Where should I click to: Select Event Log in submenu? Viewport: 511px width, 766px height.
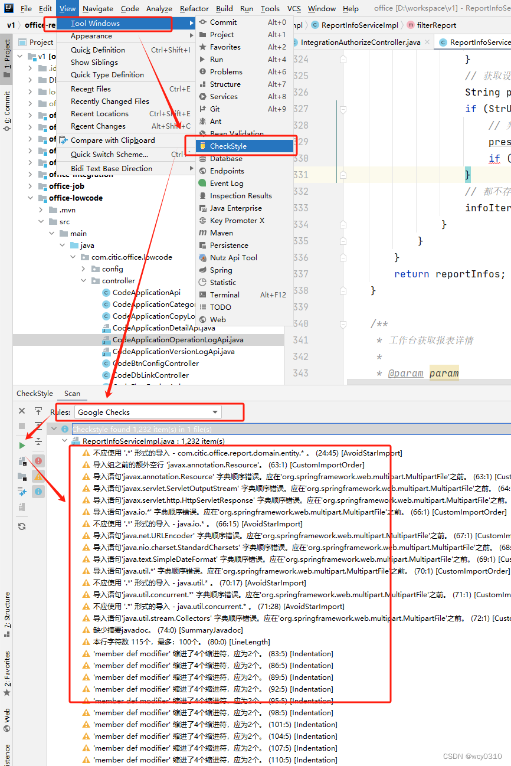coord(245,184)
